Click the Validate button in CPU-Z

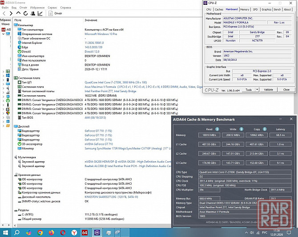click(268, 89)
